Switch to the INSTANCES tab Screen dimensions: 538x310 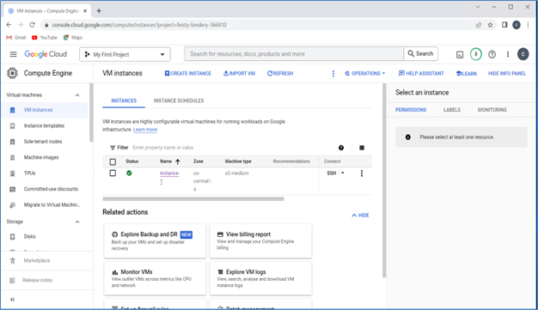click(124, 100)
